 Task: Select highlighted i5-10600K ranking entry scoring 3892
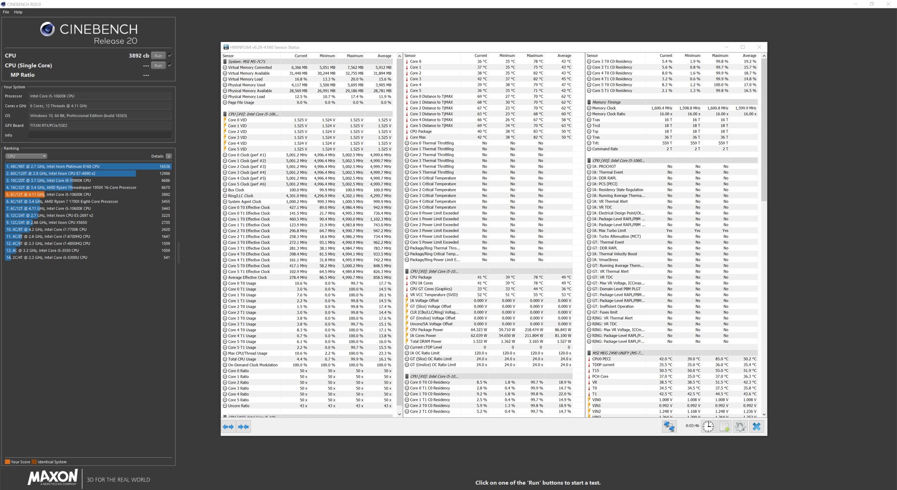88,195
